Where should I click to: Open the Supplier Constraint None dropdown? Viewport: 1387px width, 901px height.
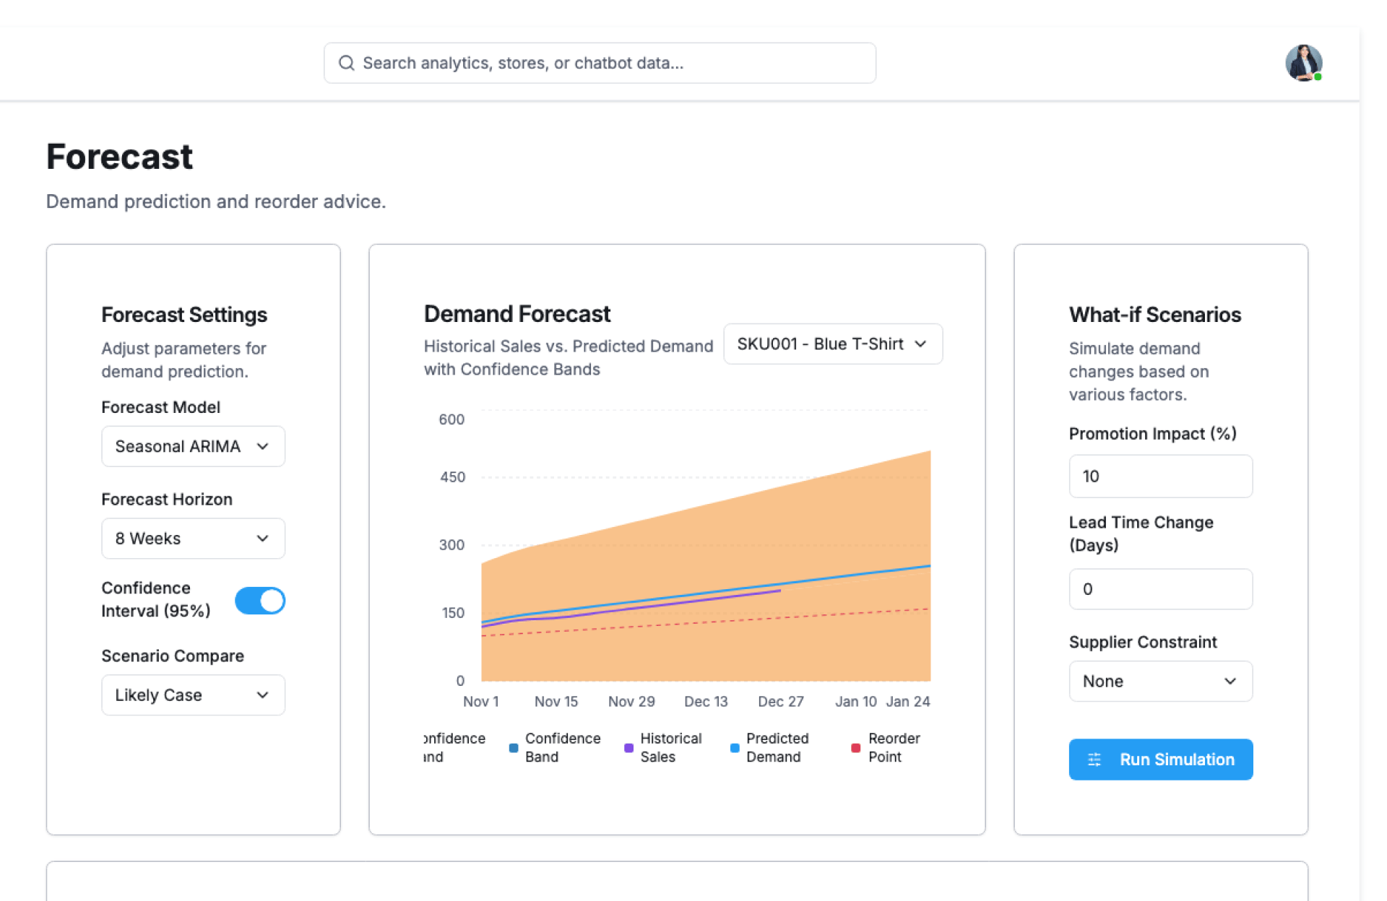[1160, 682]
